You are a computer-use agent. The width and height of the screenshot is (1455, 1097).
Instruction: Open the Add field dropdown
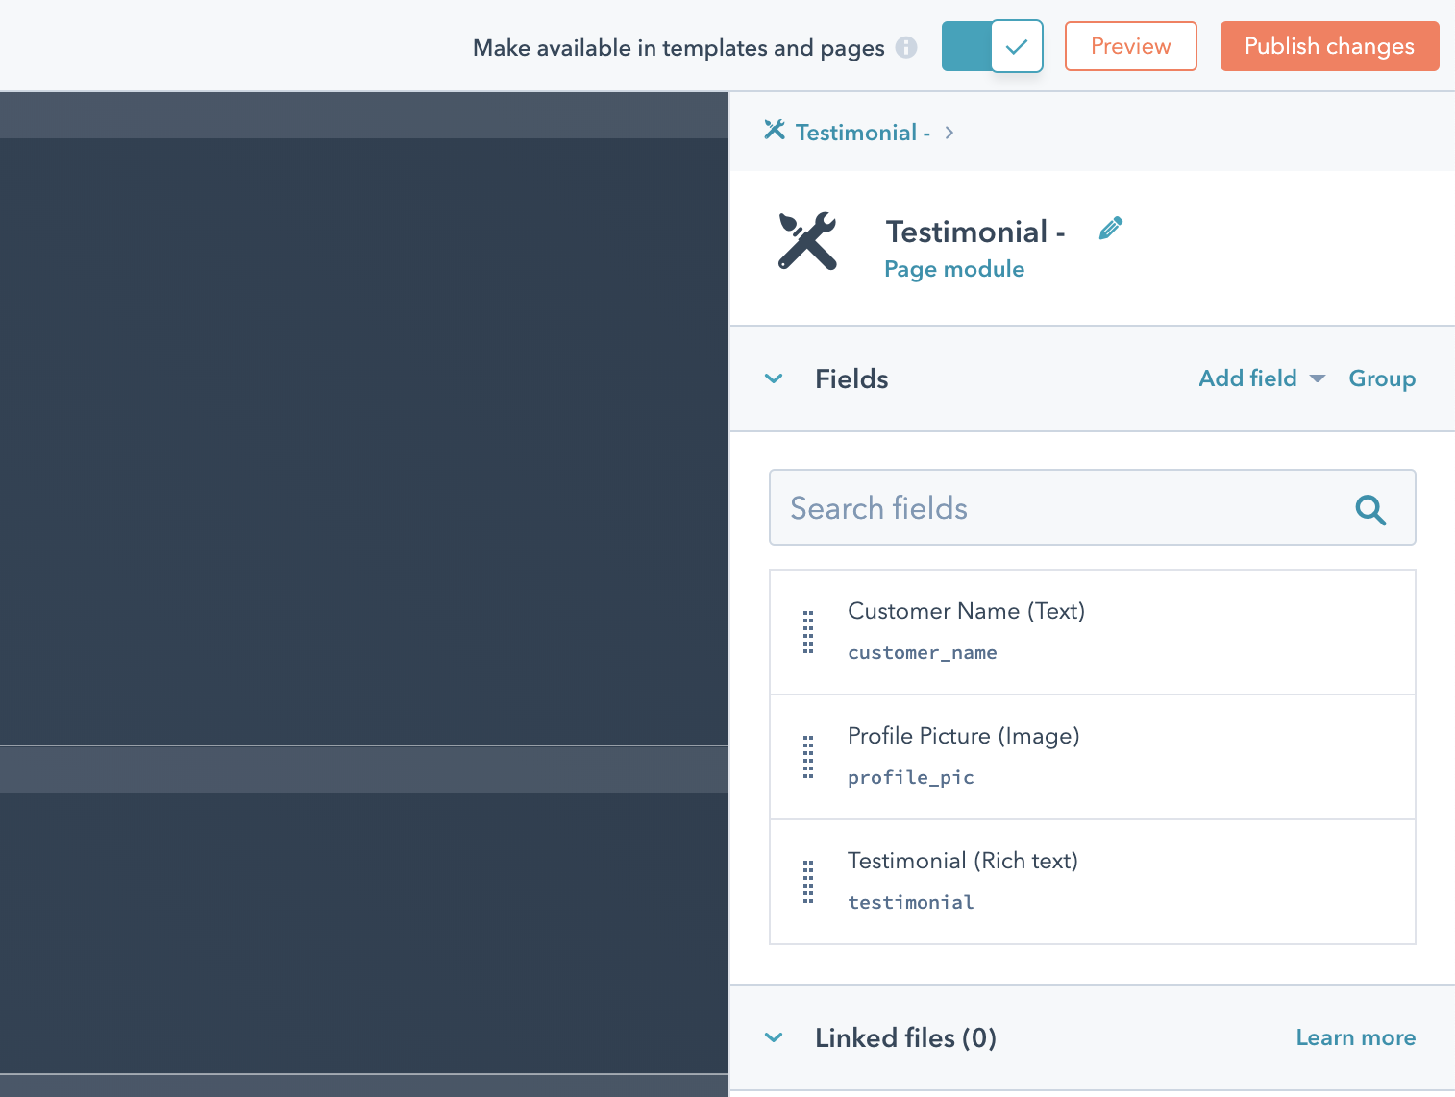tap(1262, 378)
